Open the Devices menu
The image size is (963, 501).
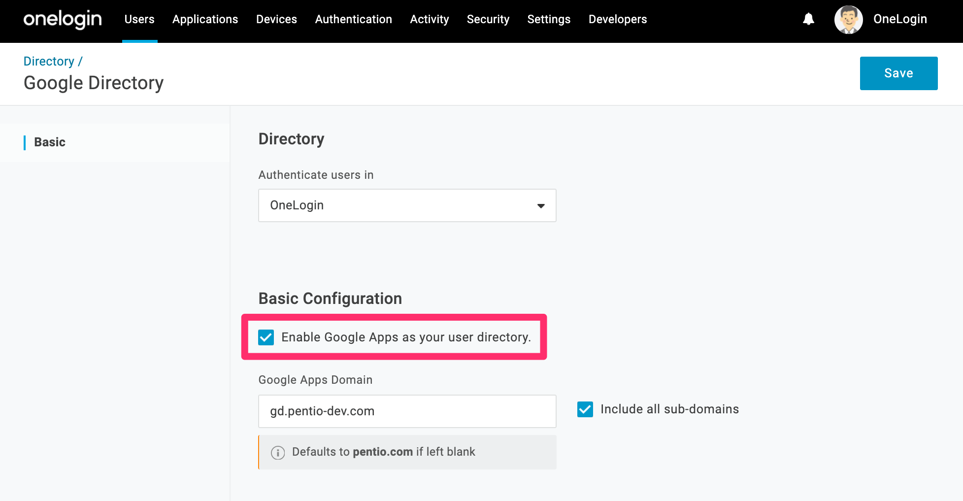pyautogui.click(x=276, y=19)
